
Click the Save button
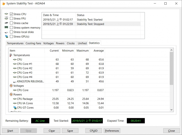coord(70,131)
